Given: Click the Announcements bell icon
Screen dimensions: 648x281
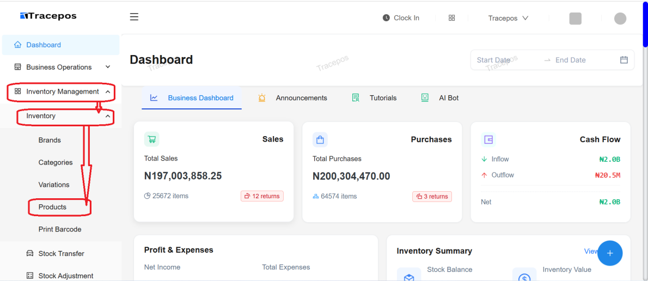Looking at the screenshot, I should [x=262, y=98].
